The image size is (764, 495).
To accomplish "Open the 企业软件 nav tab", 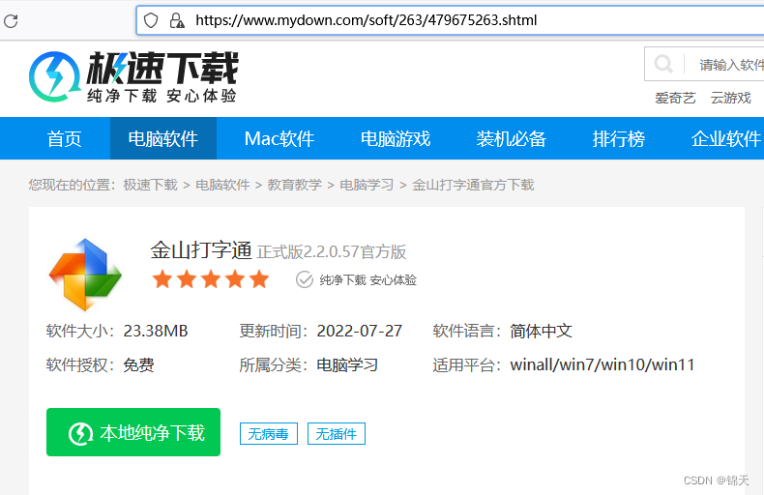I will [725, 139].
